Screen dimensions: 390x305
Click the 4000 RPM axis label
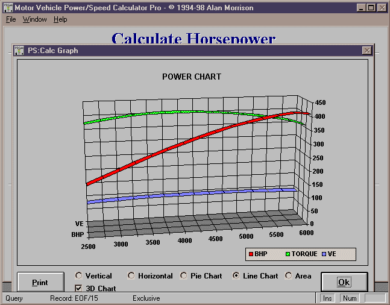pos(185,241)
